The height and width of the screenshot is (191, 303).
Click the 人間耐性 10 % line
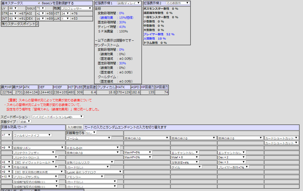tap(154, 38)
